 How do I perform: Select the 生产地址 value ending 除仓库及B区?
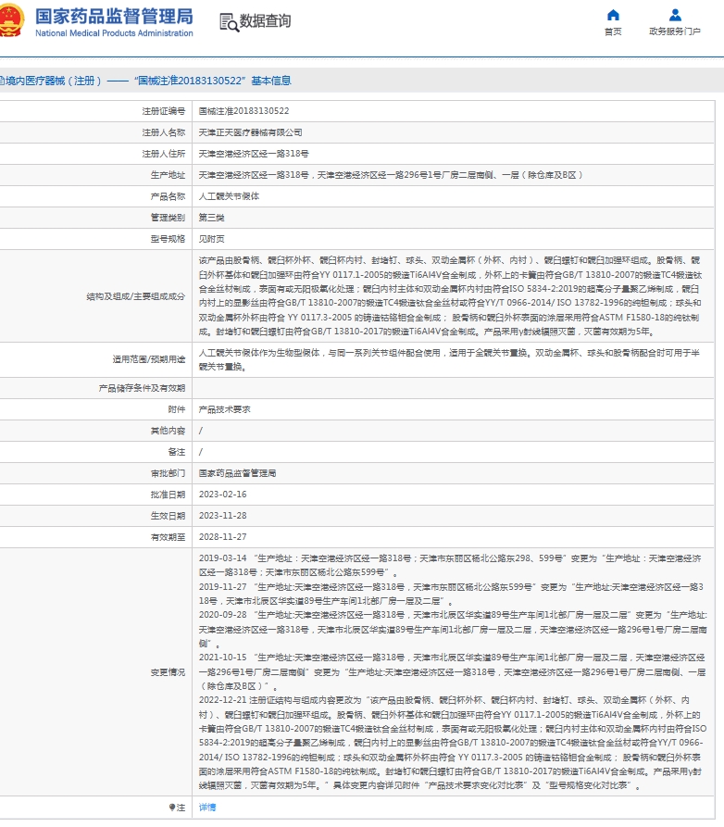click(x=391, y=175)
